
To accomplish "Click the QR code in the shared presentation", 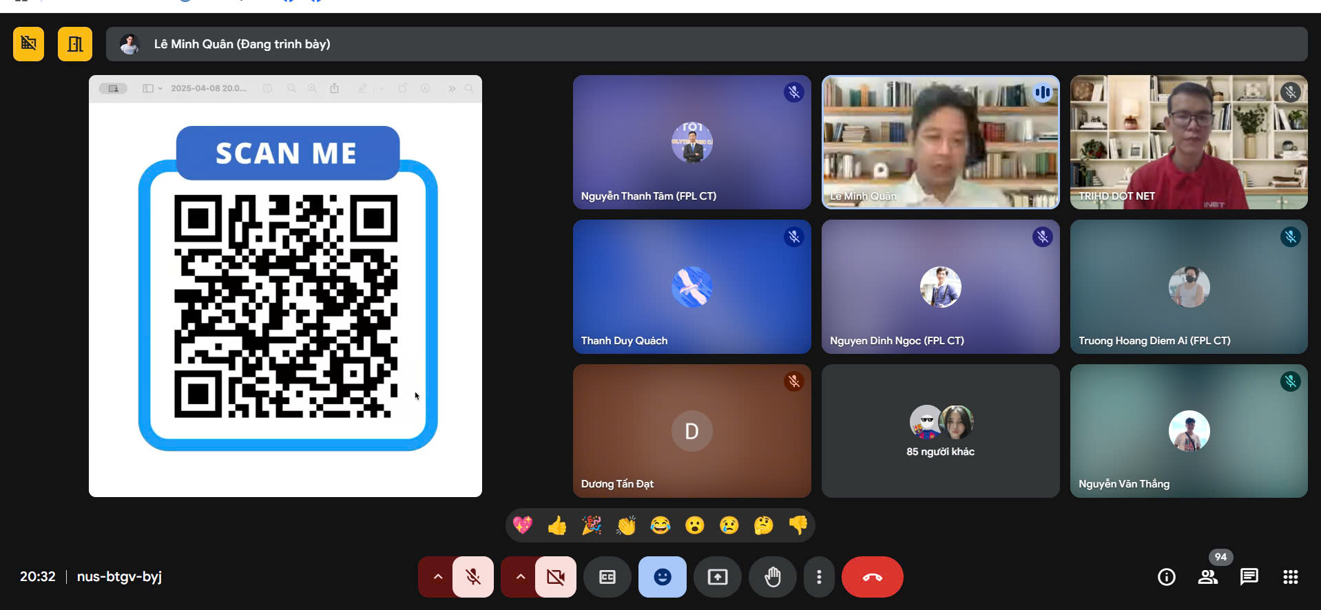I will (286, 306).
